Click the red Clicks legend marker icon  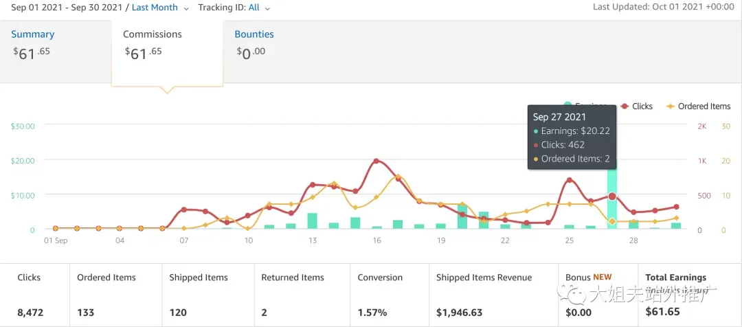625,106
